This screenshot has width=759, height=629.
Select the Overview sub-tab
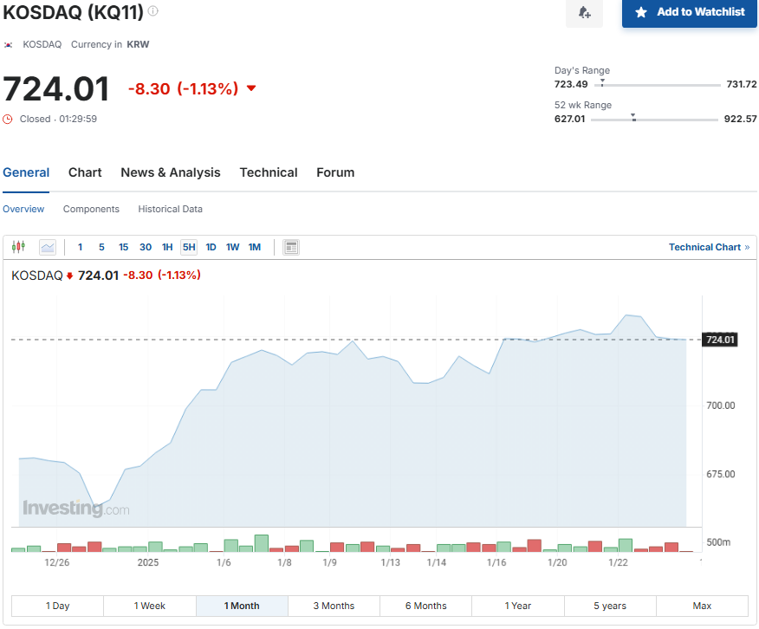[x=23, y=209]
